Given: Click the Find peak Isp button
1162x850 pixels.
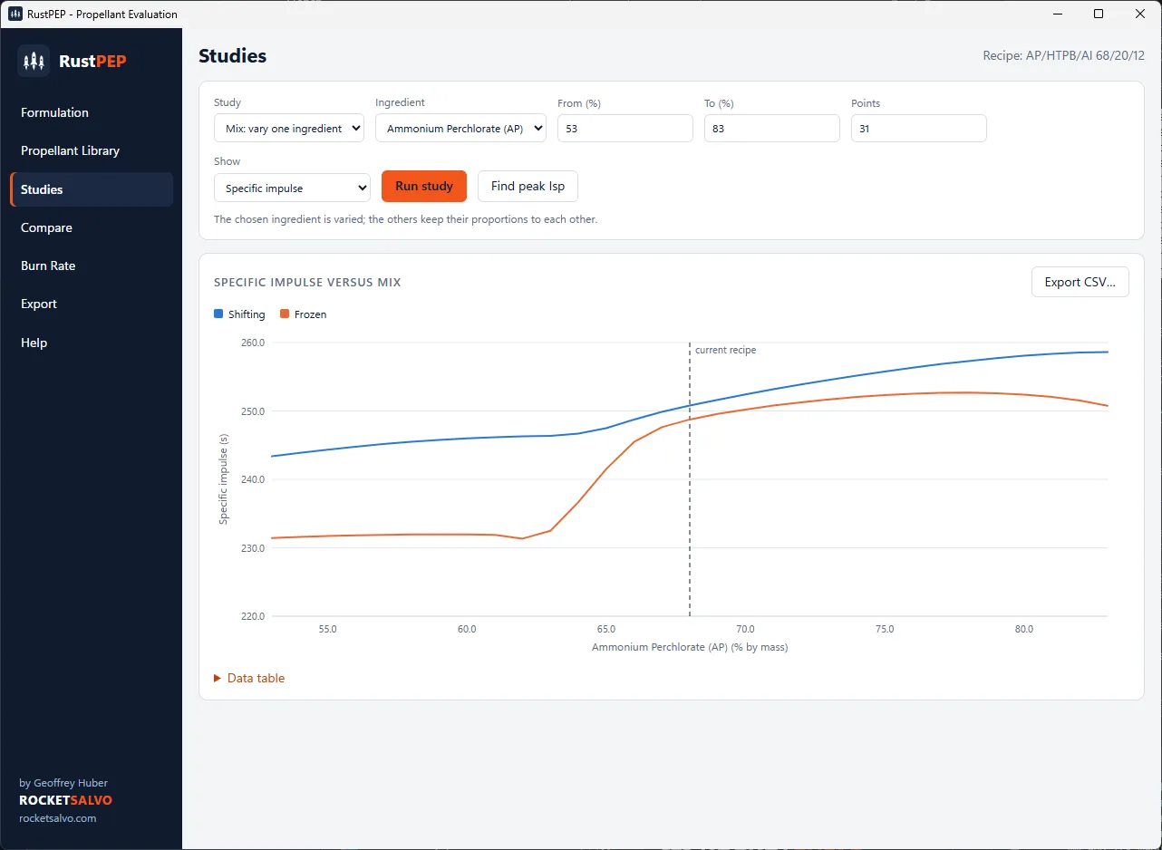Looking at the screenshot, I should pos(528,186).
